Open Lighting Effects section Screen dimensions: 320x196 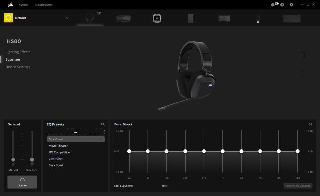pos(18,52)
